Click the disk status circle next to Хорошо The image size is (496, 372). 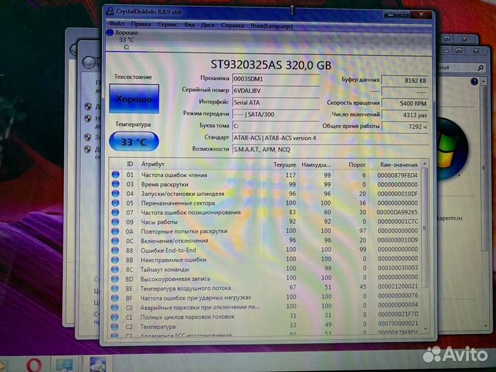click(110, 32)
